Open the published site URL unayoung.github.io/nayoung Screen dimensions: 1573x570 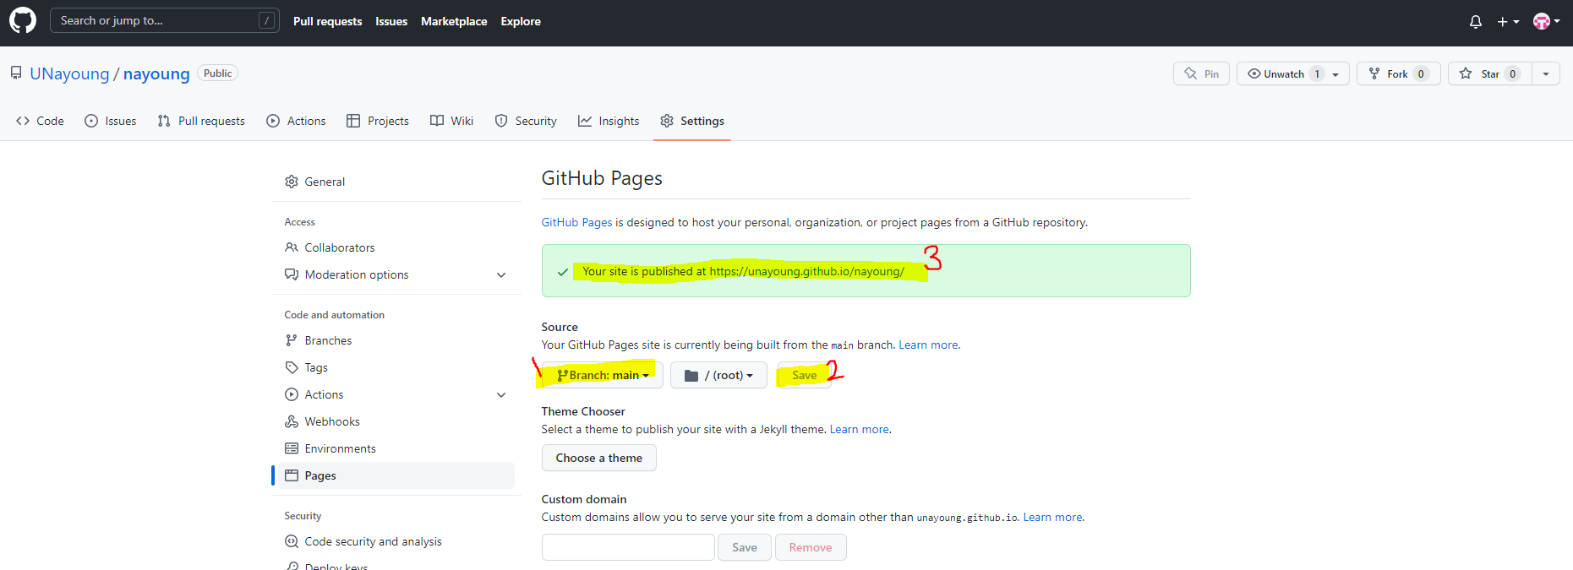coord(806,271)
